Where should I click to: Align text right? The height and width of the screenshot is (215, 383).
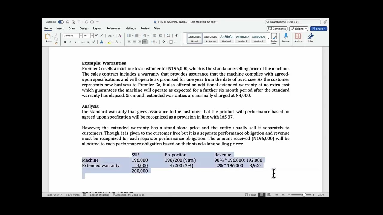[139, 42]
